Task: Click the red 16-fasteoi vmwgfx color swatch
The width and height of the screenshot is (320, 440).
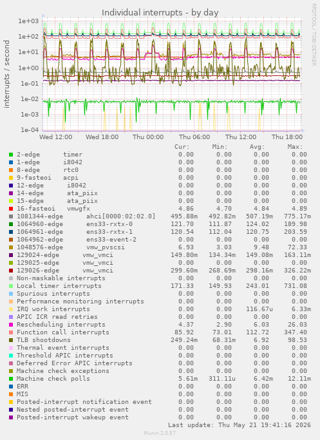Action: [11, 209]
